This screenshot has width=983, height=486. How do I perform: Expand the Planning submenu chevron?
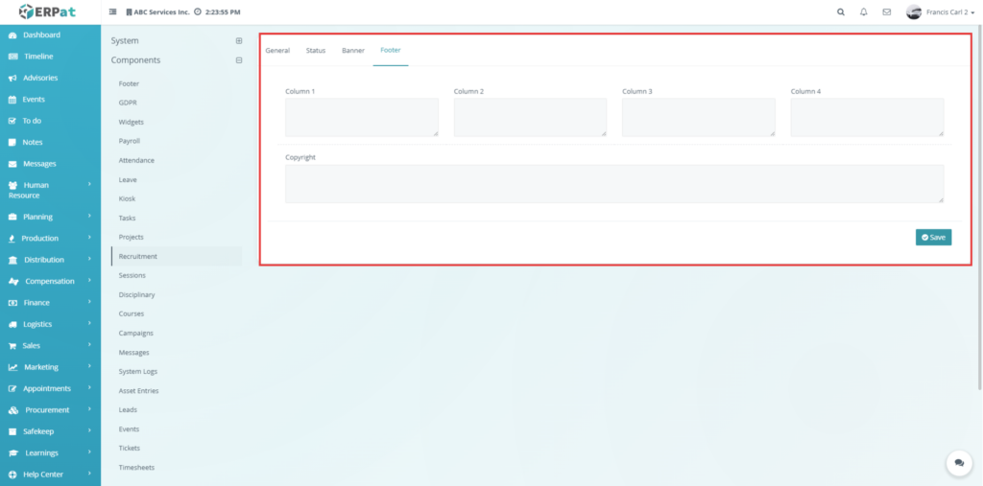point(89,216)
